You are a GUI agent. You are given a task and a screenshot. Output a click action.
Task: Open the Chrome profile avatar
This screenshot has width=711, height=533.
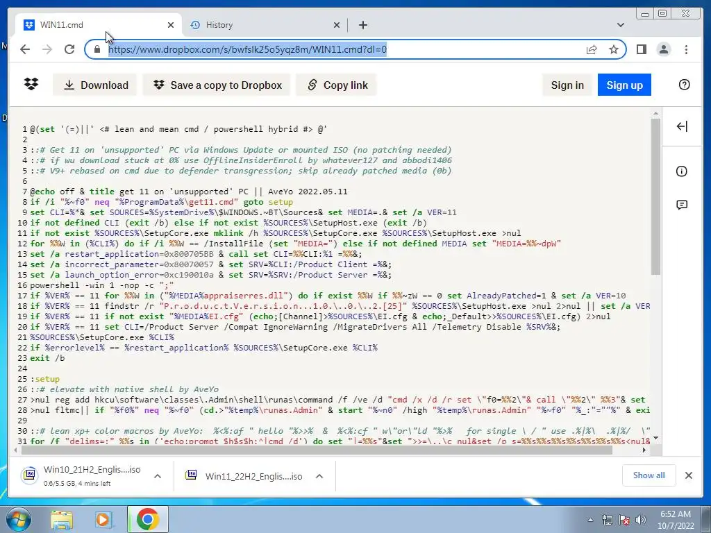[x=663, y=49]
